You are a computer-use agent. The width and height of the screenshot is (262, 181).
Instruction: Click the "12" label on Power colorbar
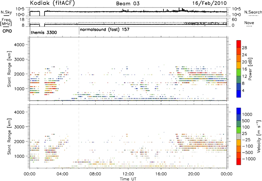click(x=244, y=76)
